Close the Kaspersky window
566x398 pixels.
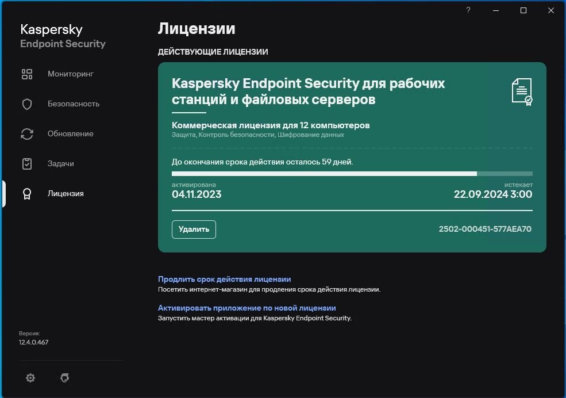[x=551, y=10]
